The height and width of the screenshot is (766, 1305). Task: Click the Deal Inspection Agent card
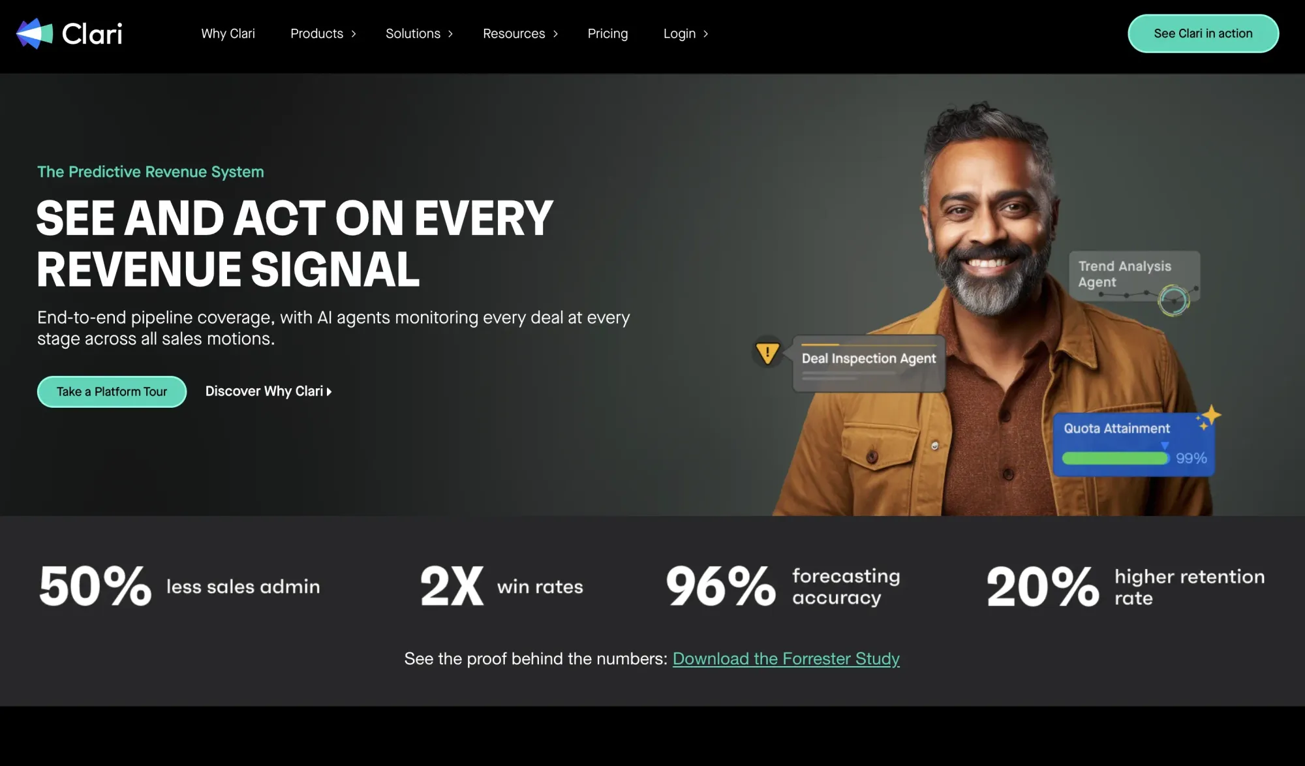pyautogui.click(x=868, y=363)
